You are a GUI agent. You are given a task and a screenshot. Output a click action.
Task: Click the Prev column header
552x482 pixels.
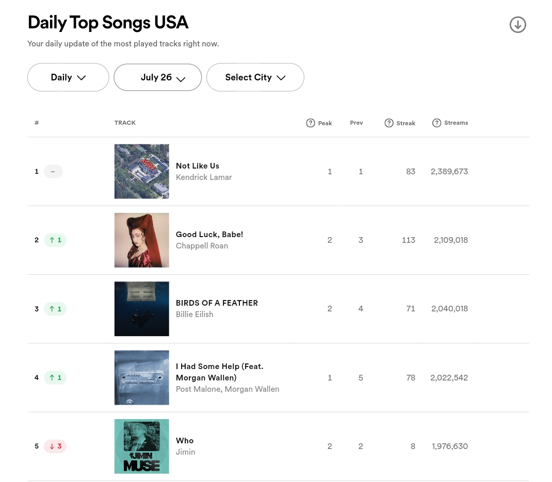(356, 123)
